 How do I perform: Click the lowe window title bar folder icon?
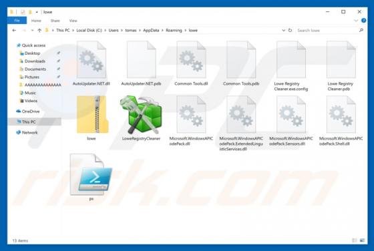(12, 12)
